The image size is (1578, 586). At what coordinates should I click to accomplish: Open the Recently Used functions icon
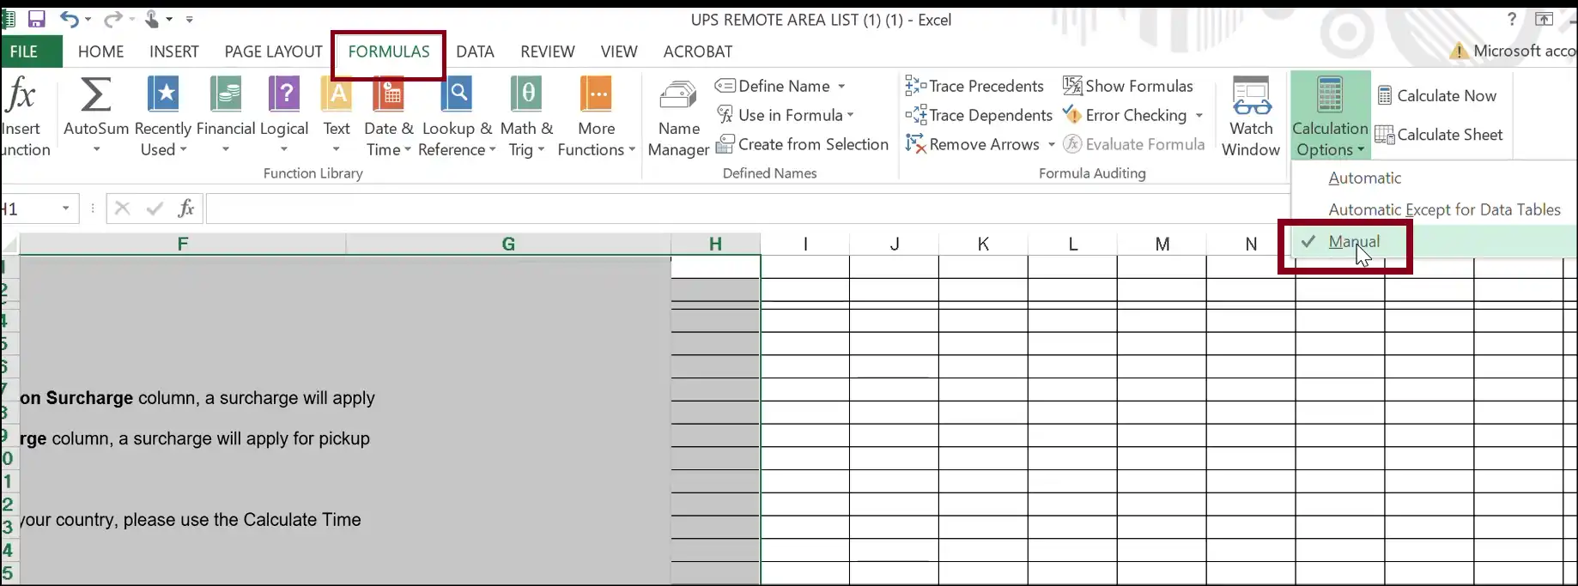(163, 94)
